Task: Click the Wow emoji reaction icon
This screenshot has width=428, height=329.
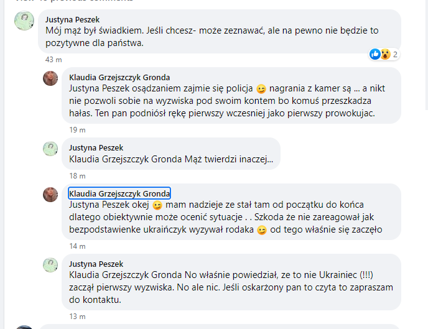Action: tap(385, 54)
